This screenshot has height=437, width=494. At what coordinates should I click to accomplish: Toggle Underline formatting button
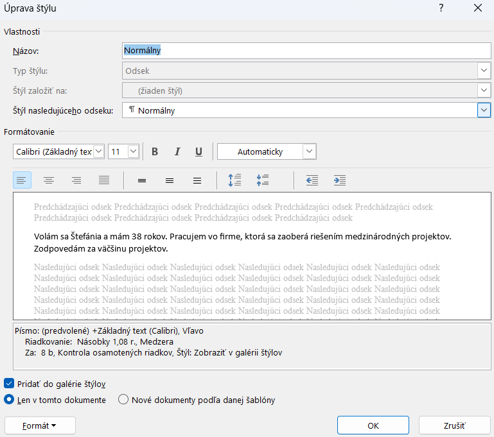[x=198, y=151]
